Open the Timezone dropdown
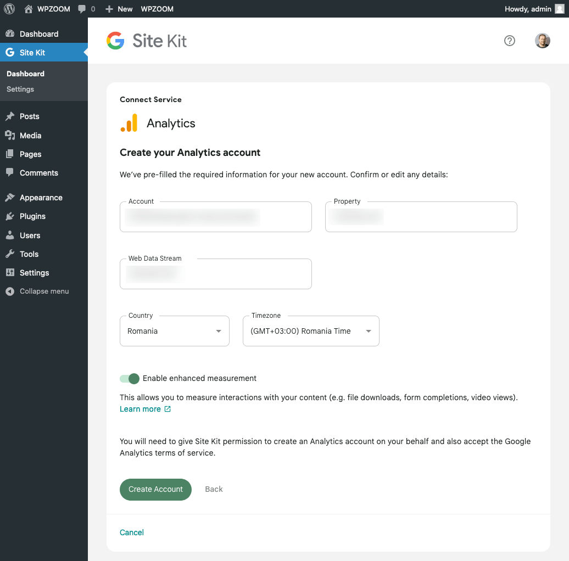Image resolution: width=569 pixels, height=561 pixels. point(311,330)
